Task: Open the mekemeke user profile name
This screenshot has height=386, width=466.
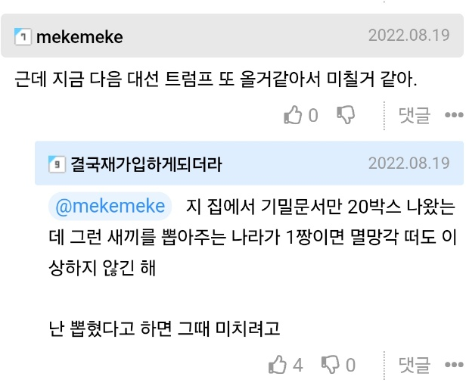Action: [x=79, y=36]
